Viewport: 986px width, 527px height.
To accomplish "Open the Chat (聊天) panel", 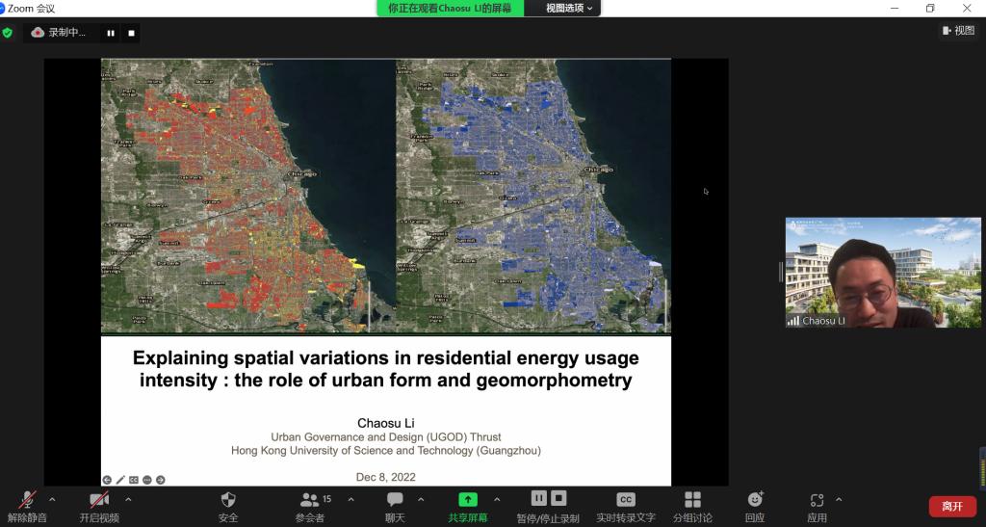I will click(x=395, y=500).
